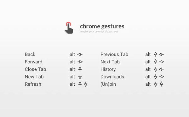Select the Previous Tab label
Image resolution: width=189 pixels, height=117 pixels.
[114, 54]
